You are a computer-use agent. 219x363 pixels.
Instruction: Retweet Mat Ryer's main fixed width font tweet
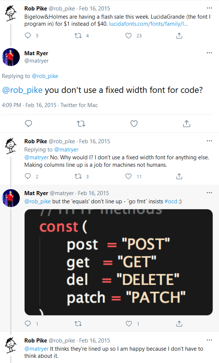click(81, 123)
